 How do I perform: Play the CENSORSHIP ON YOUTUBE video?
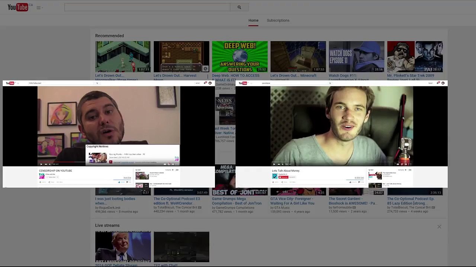pos(41,164)
